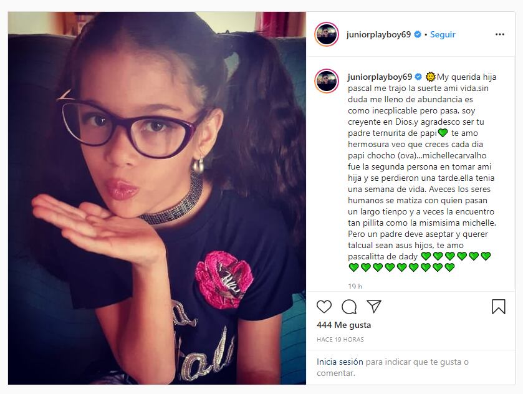
Task: Click the verified badge in caption
Action: click(x=418, y=77)
